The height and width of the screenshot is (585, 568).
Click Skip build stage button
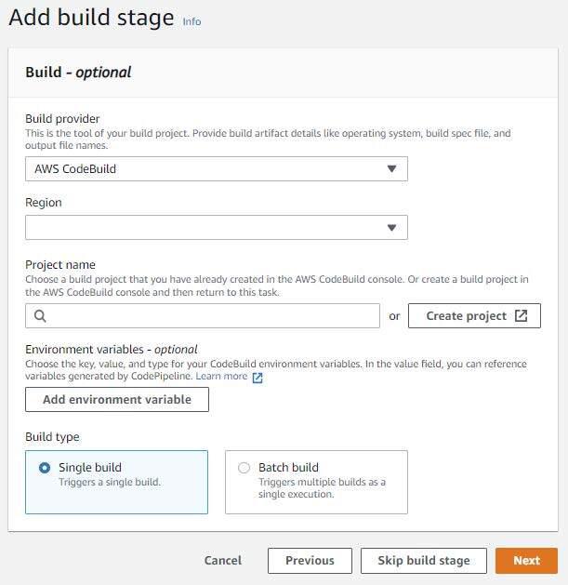click(424, 561)
